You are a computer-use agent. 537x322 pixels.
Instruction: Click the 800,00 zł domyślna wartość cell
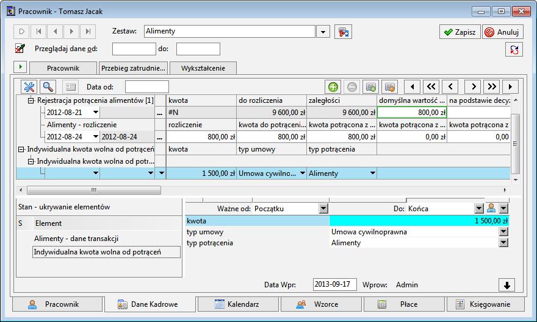[x=412, y=113]
